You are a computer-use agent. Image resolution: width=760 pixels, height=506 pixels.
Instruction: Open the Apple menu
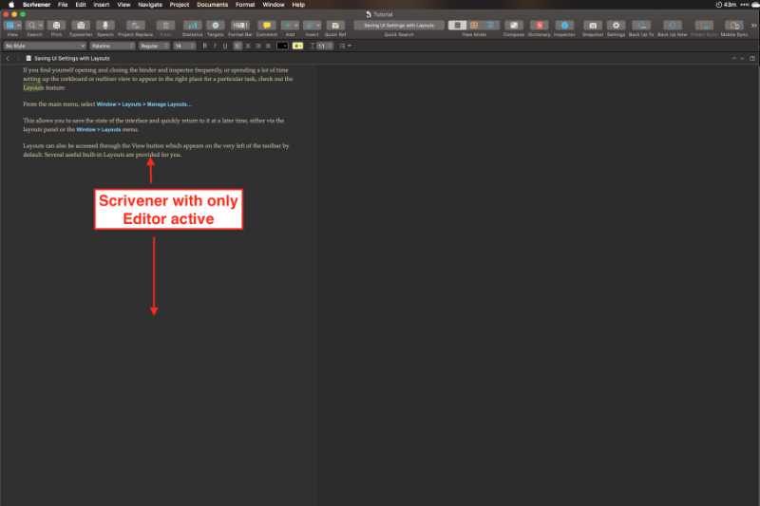click(x=10, y=5)
